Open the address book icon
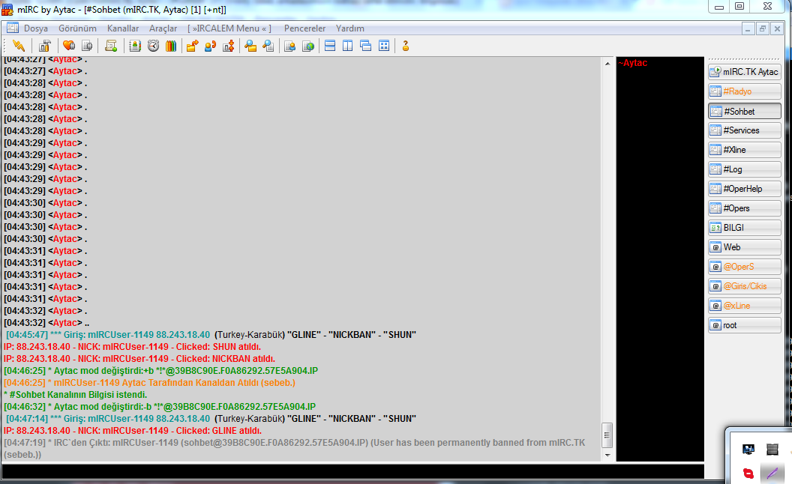The height and width of the screenshot is (484, 792). 135,46
